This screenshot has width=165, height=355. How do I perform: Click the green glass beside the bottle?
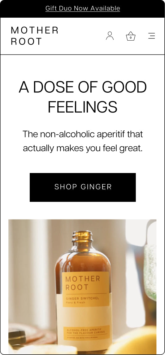(150, 272)
